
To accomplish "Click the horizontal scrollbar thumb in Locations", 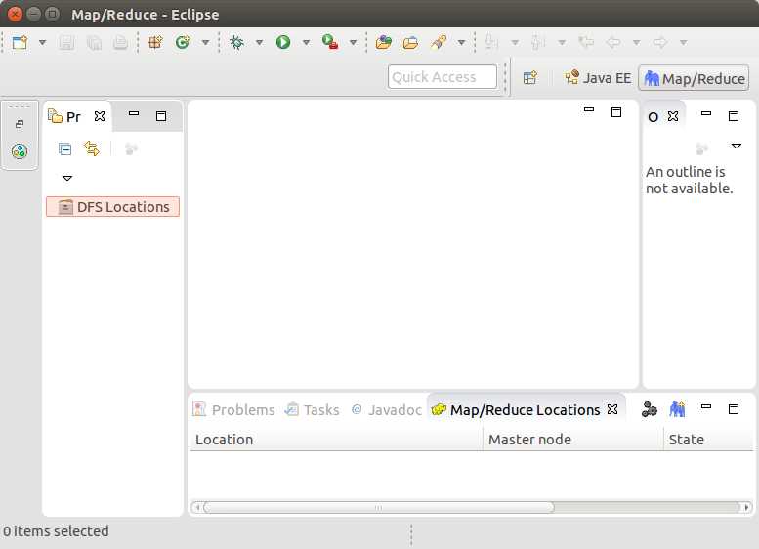I will click(x=379, y=507).
